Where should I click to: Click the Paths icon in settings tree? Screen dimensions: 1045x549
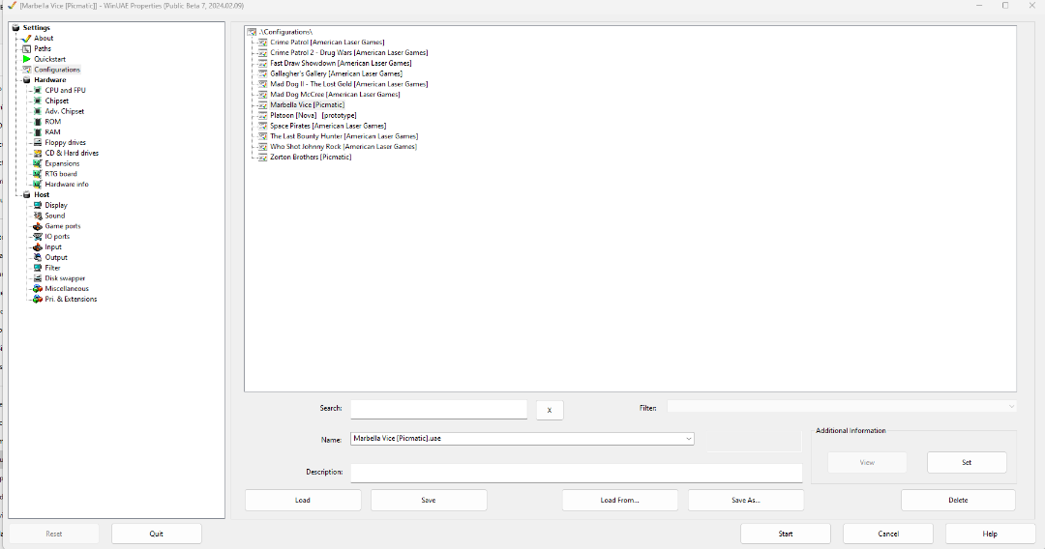click(27, 48)
